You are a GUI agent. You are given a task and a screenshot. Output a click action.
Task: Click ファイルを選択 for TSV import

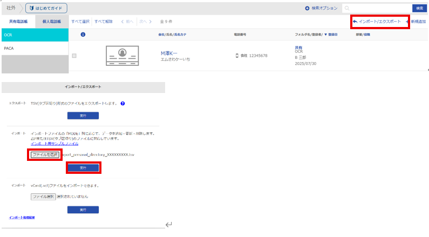pyautogui.click(x=45, y=154)
